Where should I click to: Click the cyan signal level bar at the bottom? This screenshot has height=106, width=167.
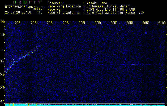click(85, 105)
